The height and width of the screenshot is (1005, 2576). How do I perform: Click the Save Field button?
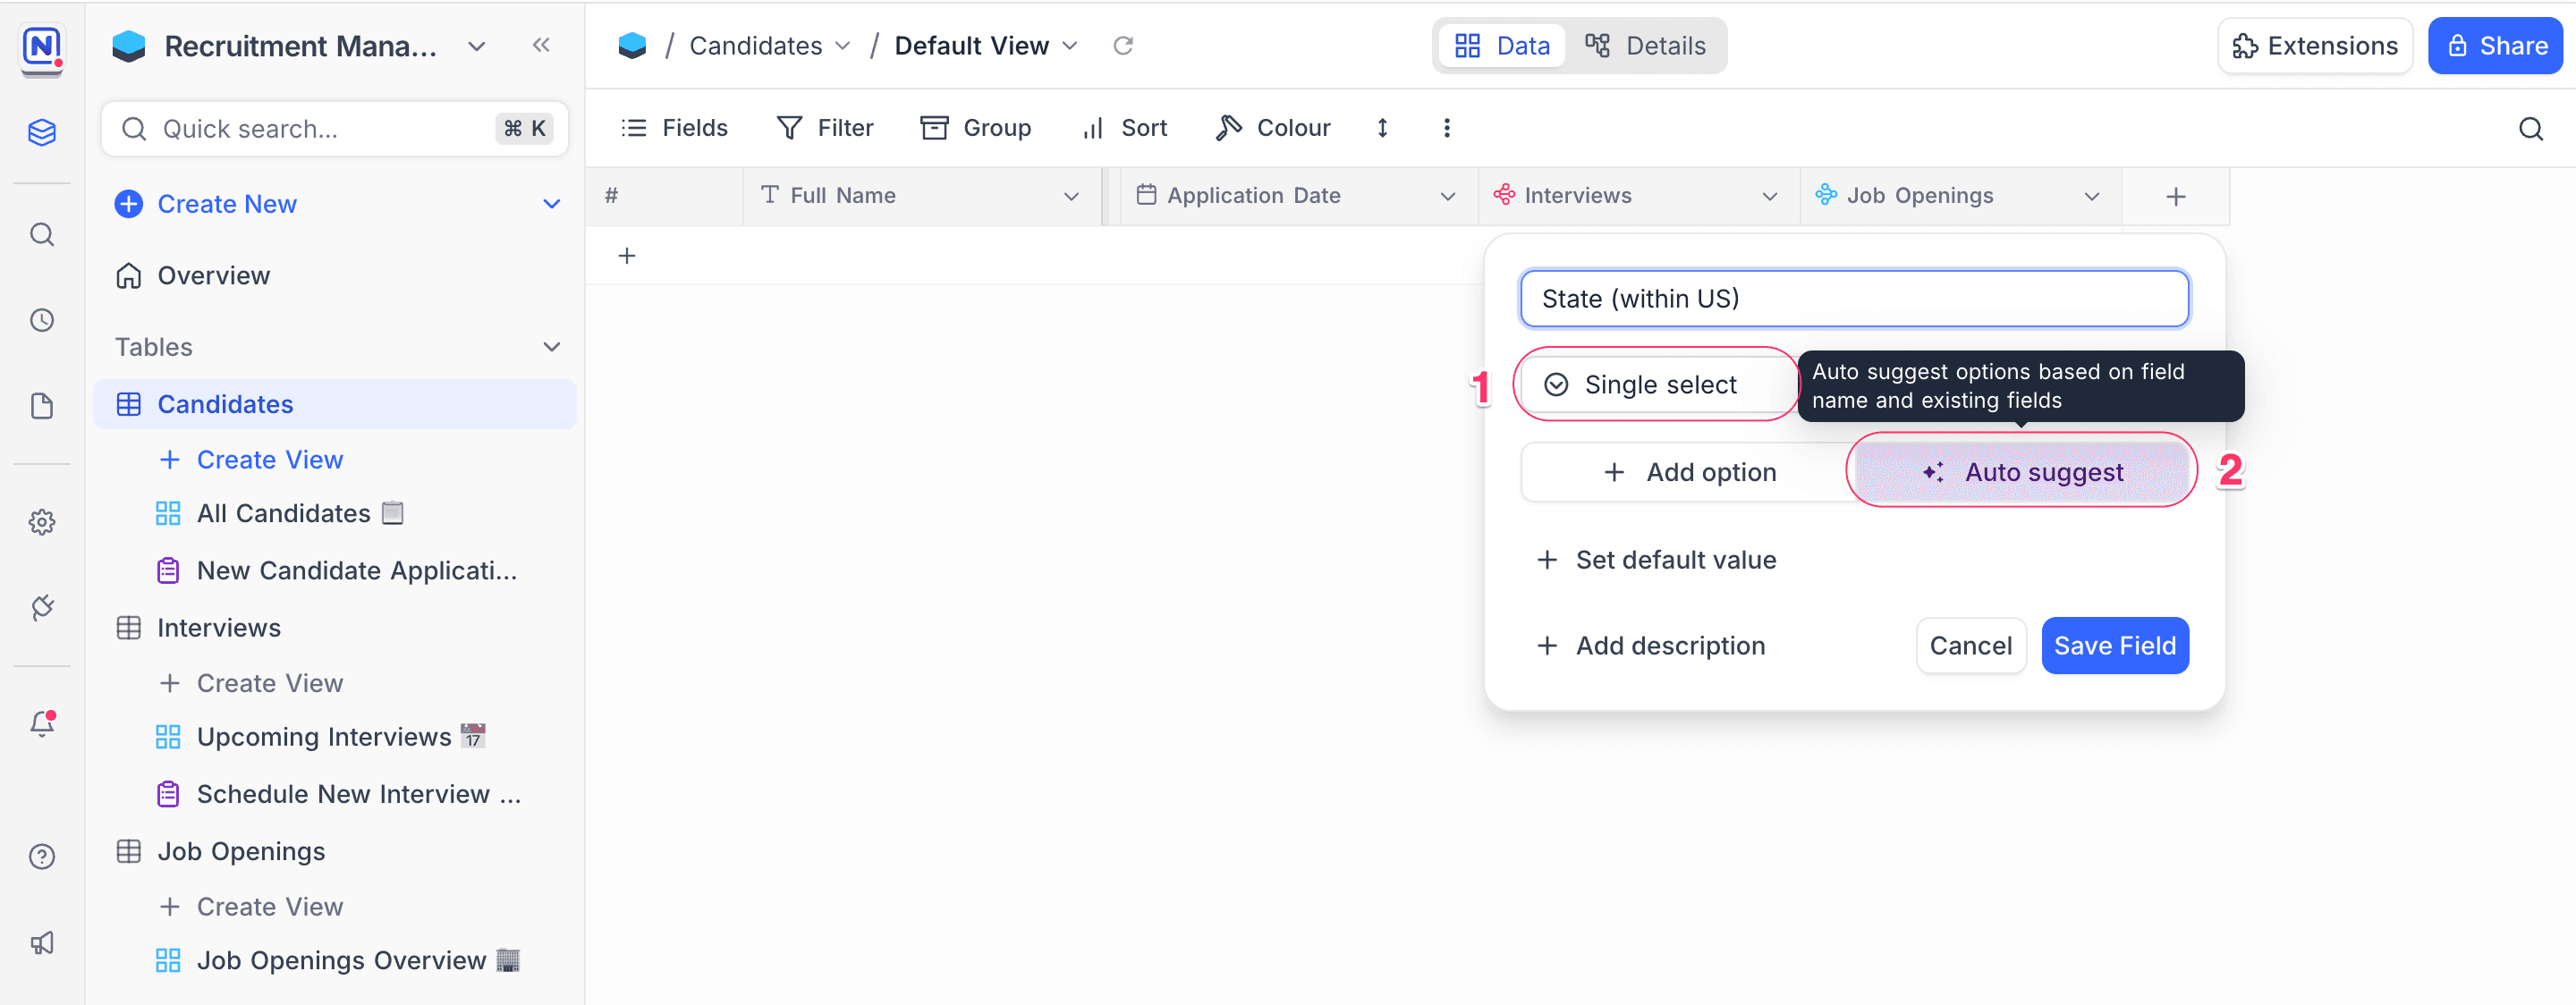(x=2114, y=646)
